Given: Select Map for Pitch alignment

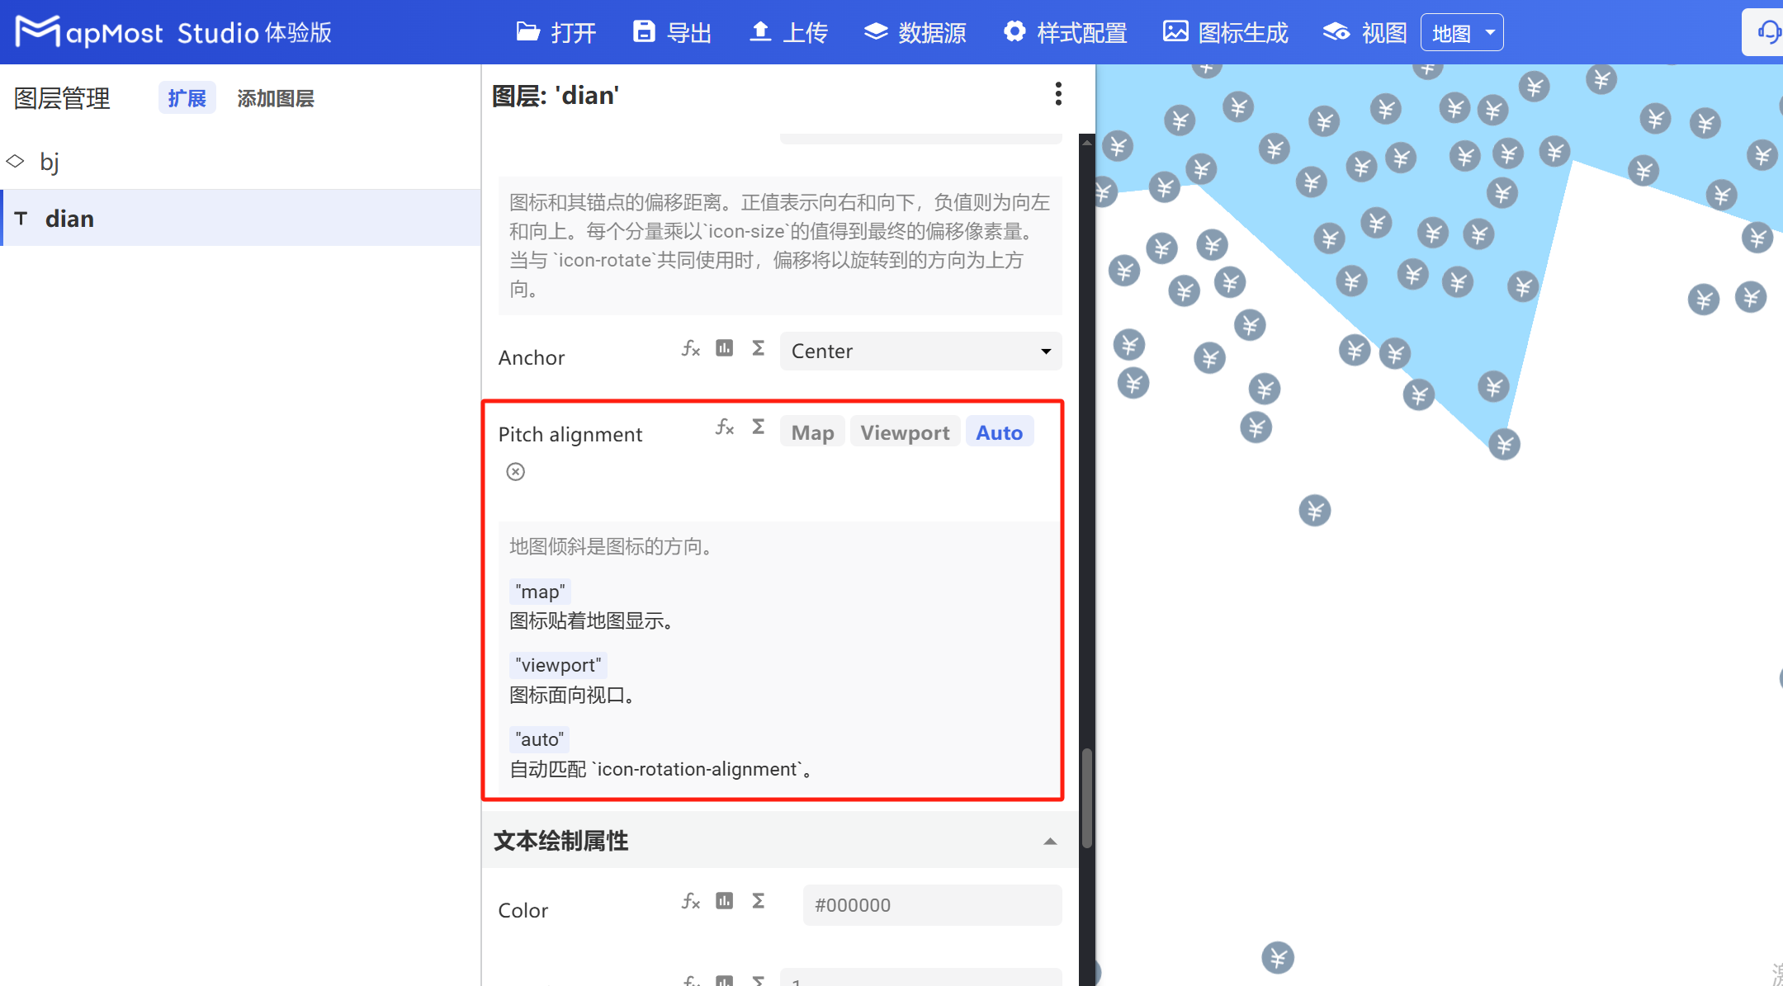Looking at the screenshot, I should [x=811, y=432].
